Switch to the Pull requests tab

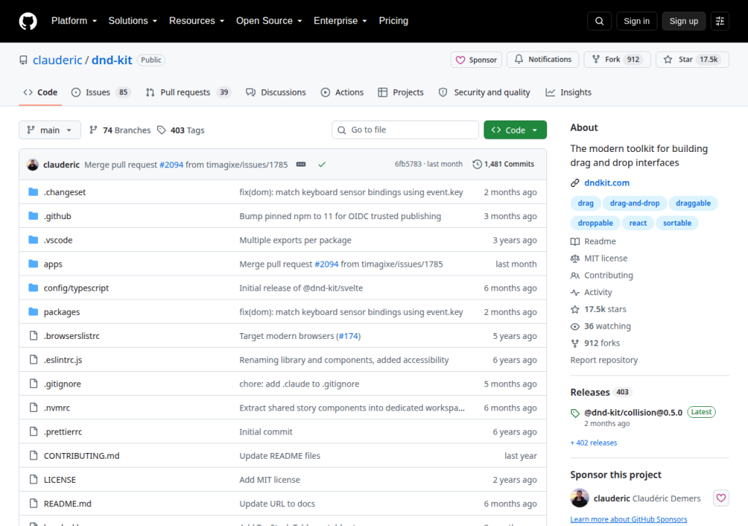[188, 92]
